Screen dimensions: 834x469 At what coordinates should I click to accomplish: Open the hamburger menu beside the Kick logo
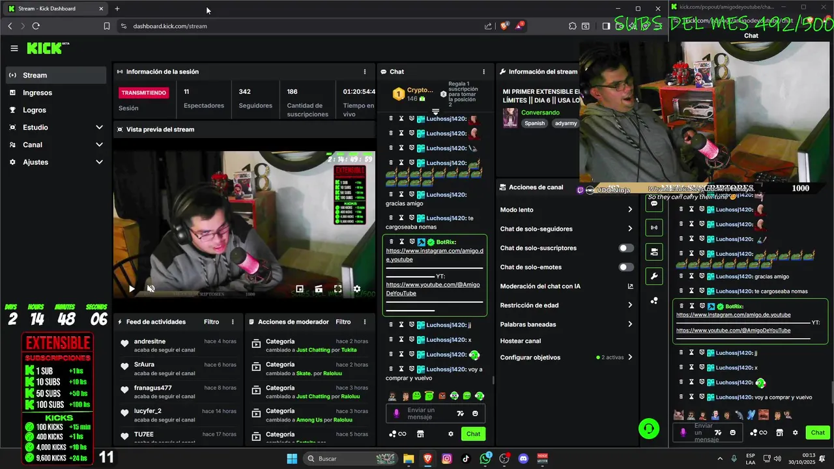pyautogui.click(x=14, y=48)
